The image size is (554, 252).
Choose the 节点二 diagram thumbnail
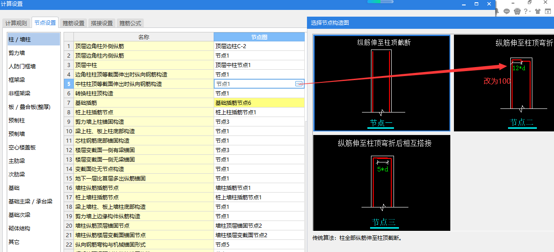(504, 83)
